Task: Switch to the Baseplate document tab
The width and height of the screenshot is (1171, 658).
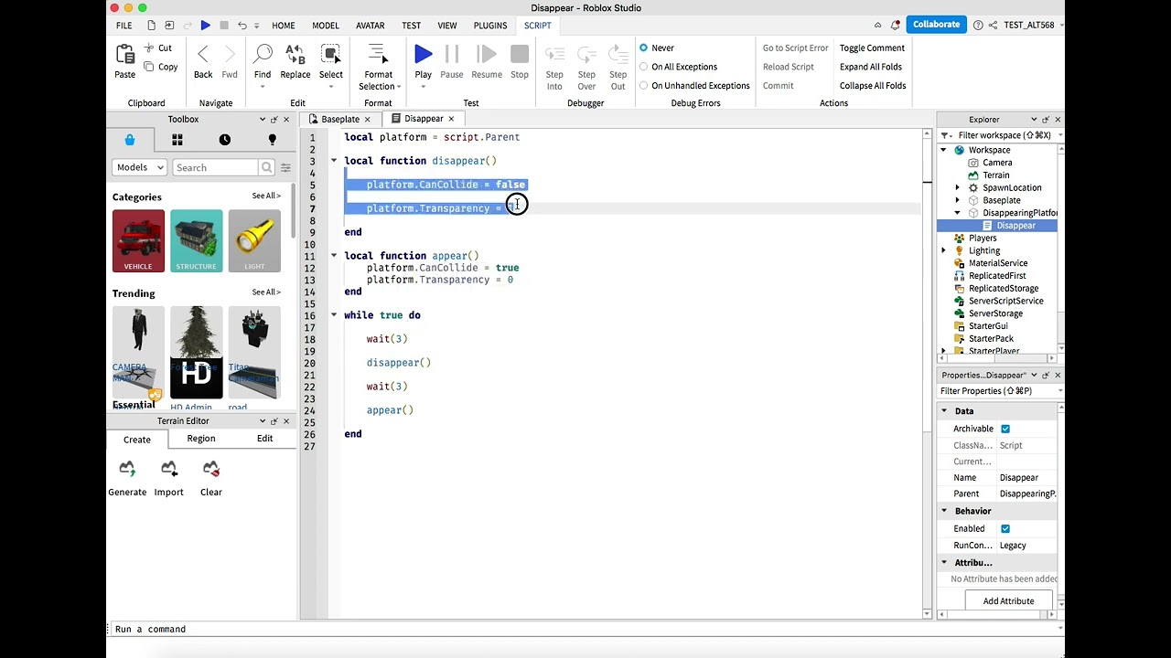Action: point(340,119)
